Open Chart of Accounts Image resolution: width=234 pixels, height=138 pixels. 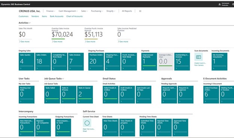pyautogui.click(x=74, y=16)
